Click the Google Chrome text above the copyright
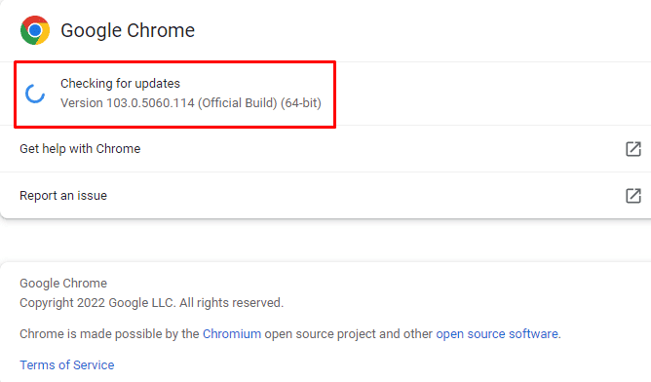Image resolution: width=651 pixels, height=382 pixels. coord(63,284)
